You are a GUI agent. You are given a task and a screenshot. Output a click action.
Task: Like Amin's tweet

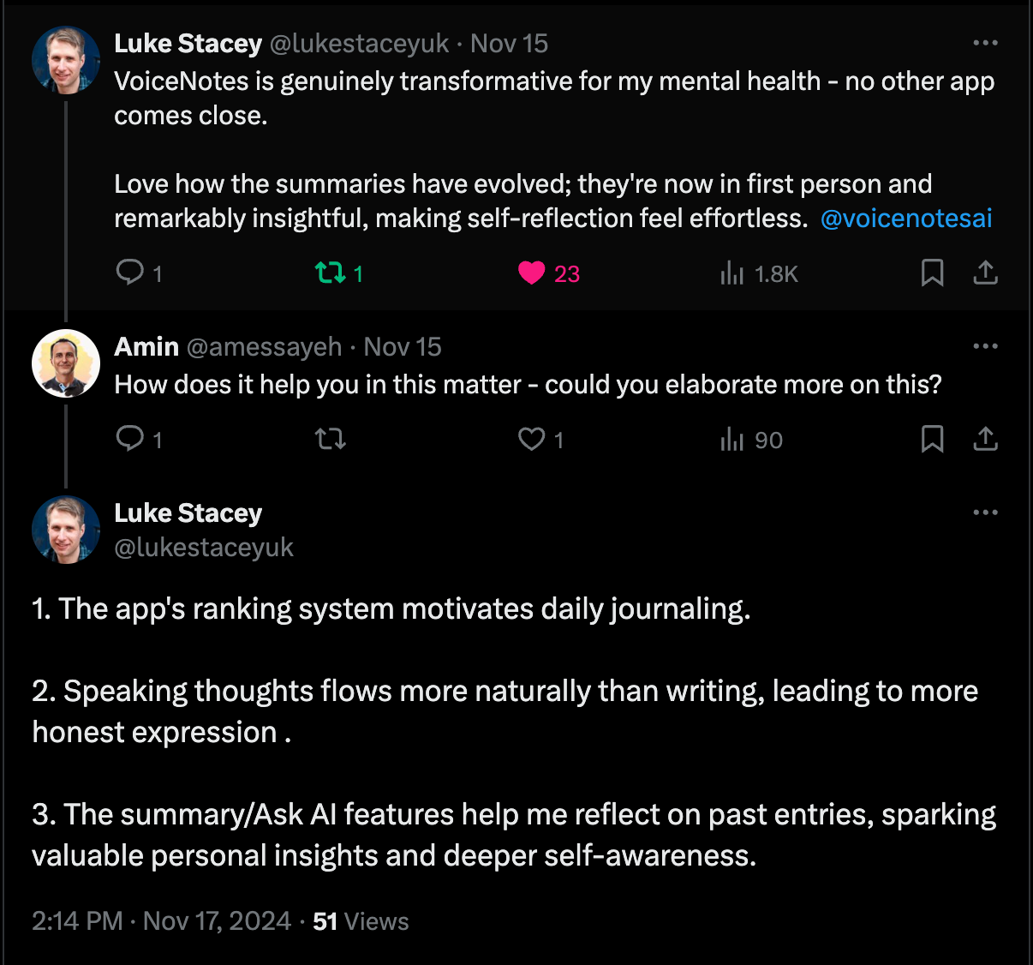[x=532, y=440]
